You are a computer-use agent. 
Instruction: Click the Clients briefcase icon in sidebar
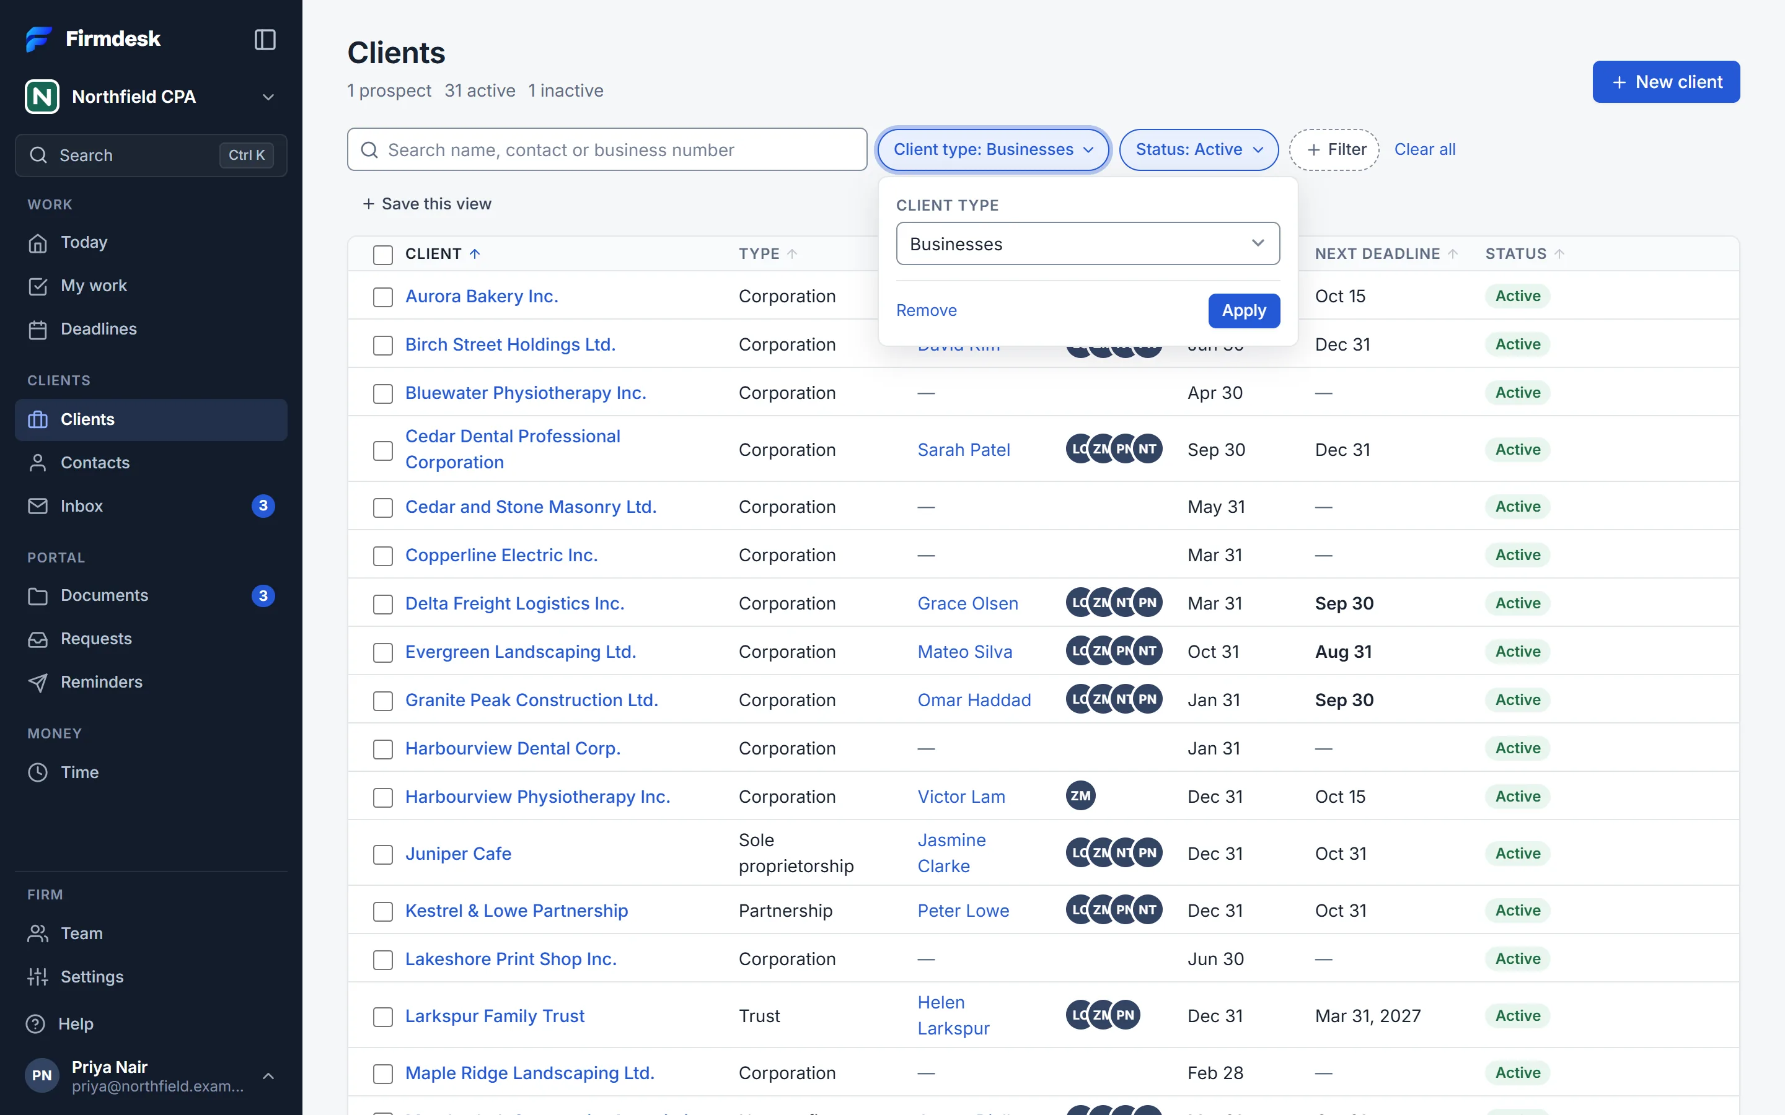click(x=38, y=419)
